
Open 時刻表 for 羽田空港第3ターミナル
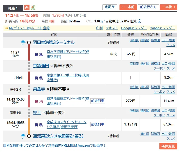pos(134,40)
